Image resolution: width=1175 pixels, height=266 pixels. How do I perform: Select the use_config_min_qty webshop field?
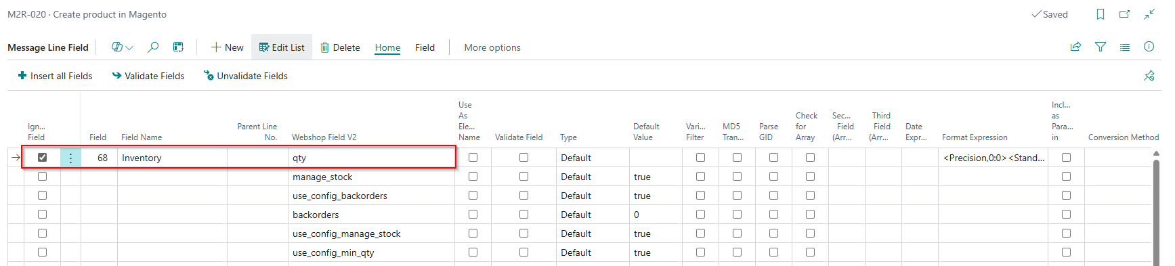coord(371,252)
